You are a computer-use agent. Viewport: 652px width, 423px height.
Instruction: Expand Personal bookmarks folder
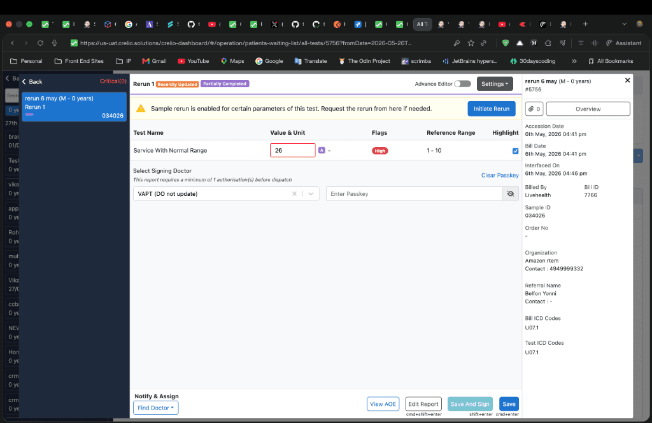(x=26, y=61)
